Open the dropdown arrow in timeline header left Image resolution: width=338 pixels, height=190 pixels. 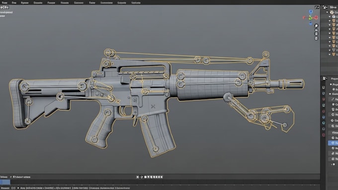click(x=11, y=177)
